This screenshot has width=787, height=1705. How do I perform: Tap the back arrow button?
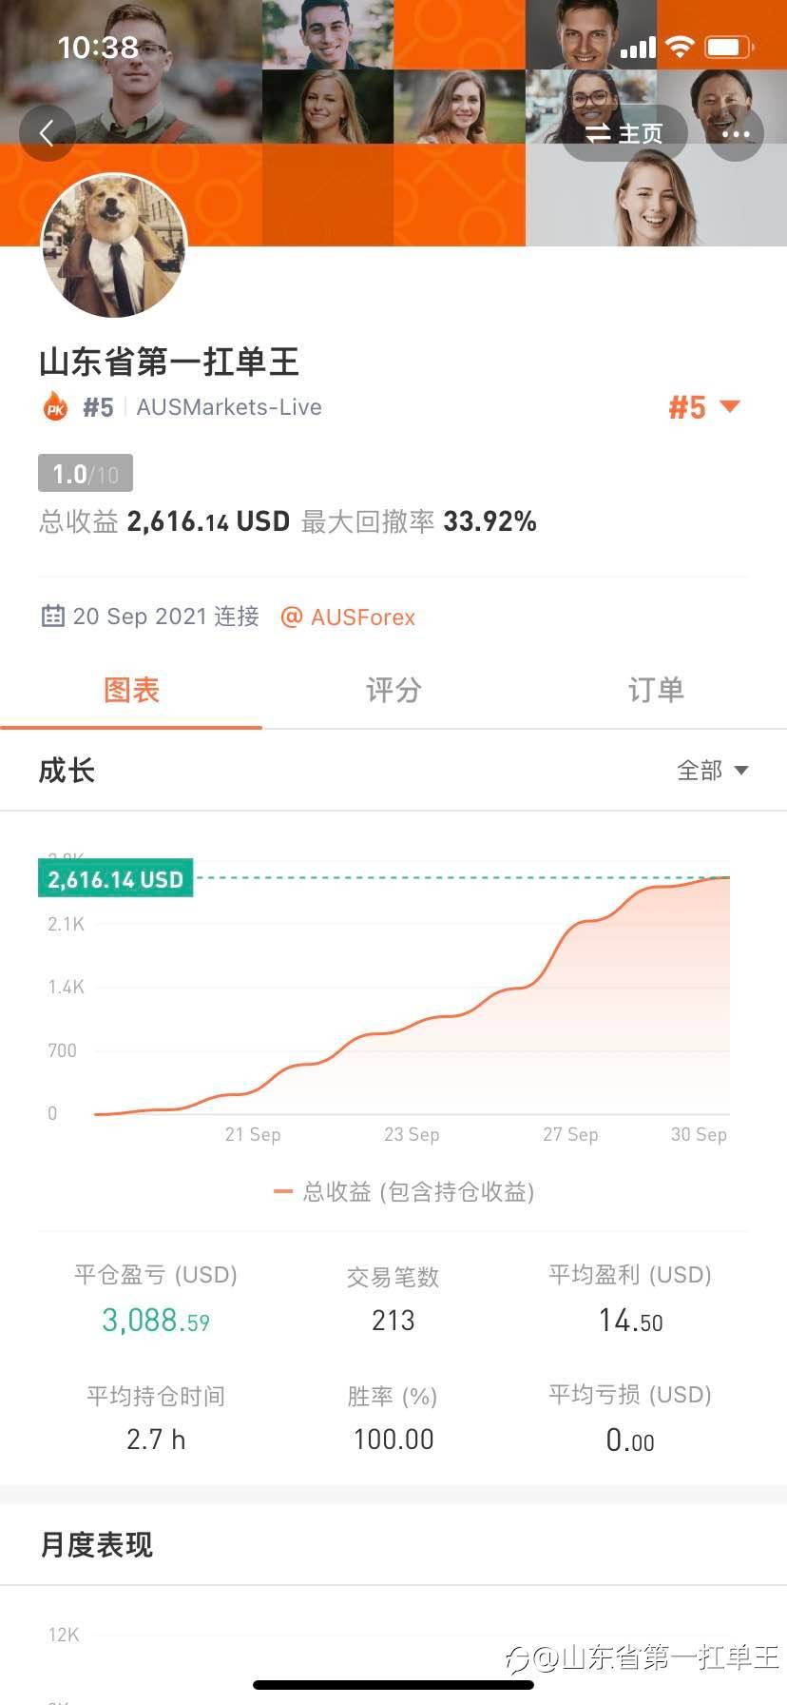47,133
